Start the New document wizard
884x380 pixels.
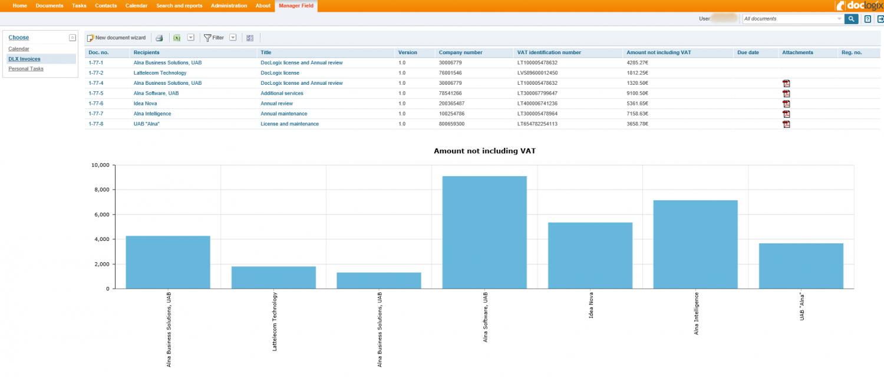[117, 38]
